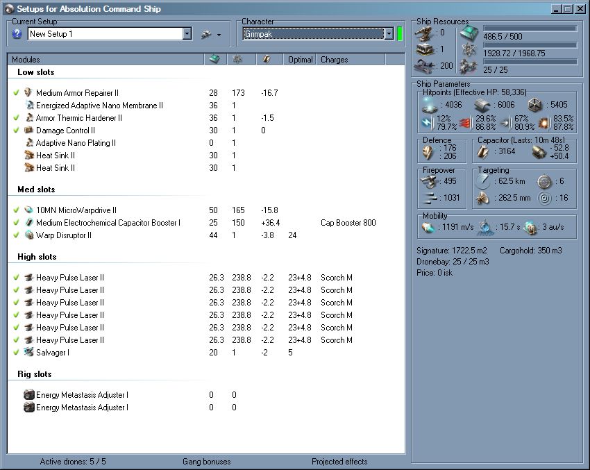This screenshot has width=590, height=470.
Task: Click the warp speed icon in Mobility
Action: pos(530,228)
